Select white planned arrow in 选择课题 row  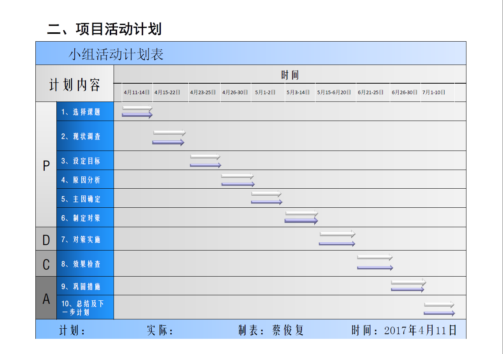tap(137, 108)
